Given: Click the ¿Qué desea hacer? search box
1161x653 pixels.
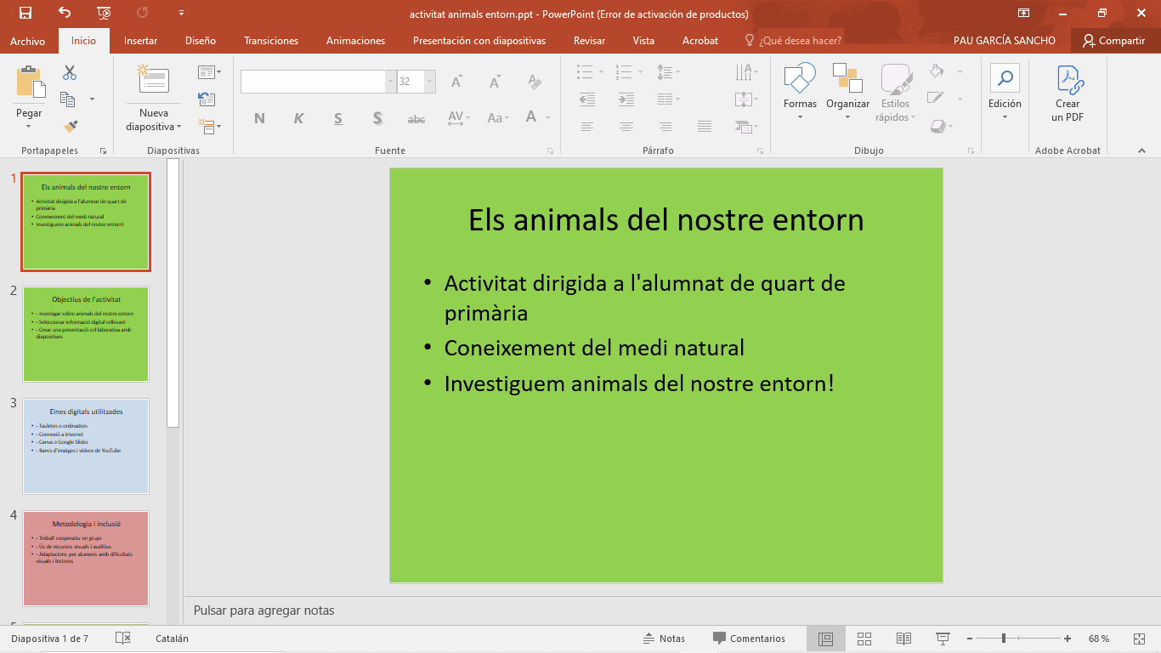Looking at the screenshot, I should point(792,41).
